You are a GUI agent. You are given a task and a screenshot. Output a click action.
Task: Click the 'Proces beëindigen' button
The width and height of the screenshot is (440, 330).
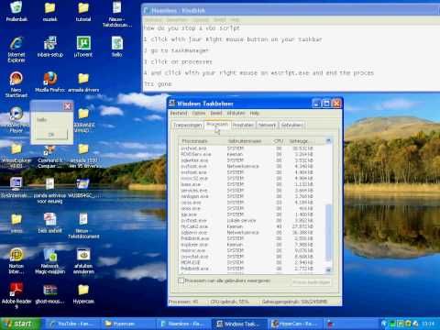click(311, 282)
